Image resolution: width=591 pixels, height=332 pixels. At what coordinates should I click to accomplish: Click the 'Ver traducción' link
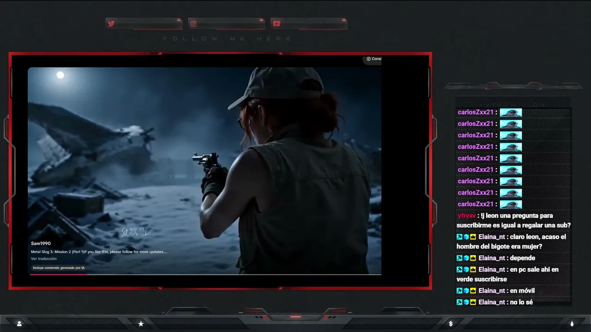[44, 259]
